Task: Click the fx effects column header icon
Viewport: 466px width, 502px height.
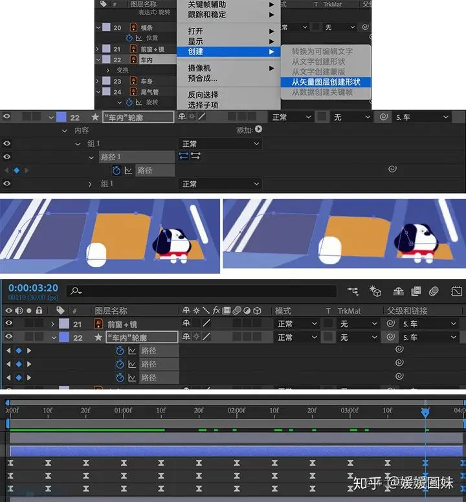Action: coord(216,310)
